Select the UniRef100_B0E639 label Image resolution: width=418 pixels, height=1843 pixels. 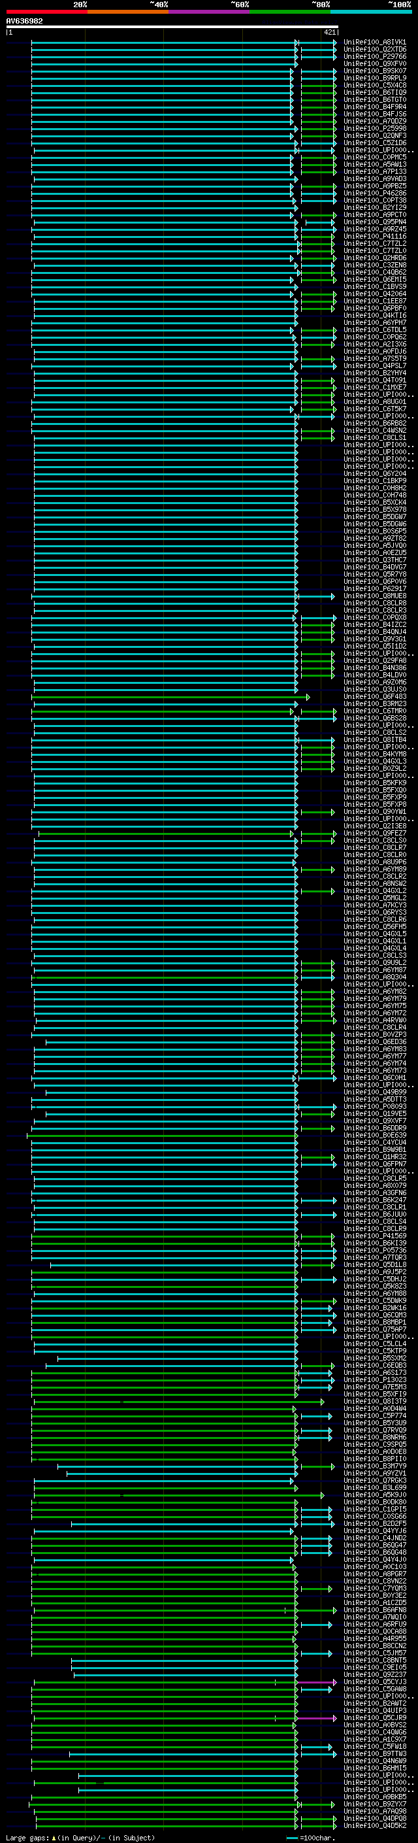(374, 1136)
